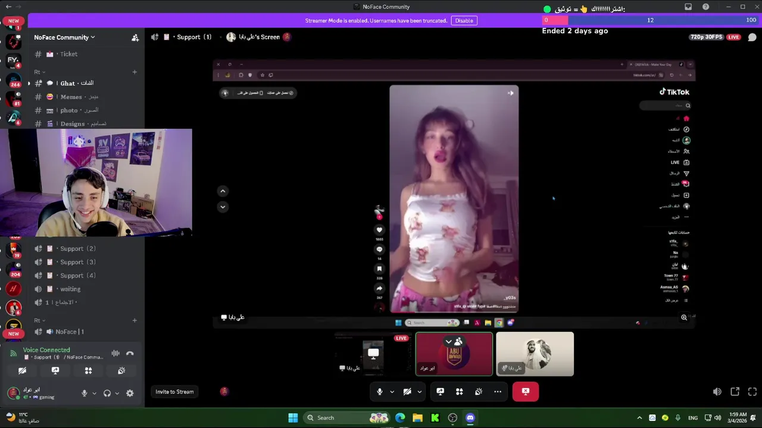Go back using the Discord title bar arrow
Image resolution: width=762 pixels, height=428 pixels.
tap(8, 7)
